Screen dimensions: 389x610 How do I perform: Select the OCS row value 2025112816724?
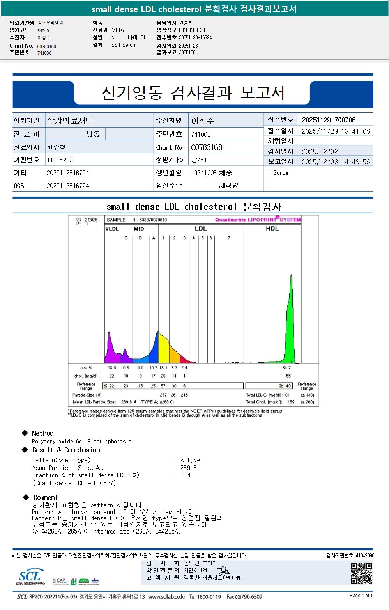(x=68, y=186)
